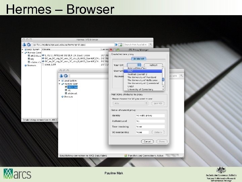Click the UQ server icon in the front window tree
Screen dimensions: 242x182
point(66,90)
